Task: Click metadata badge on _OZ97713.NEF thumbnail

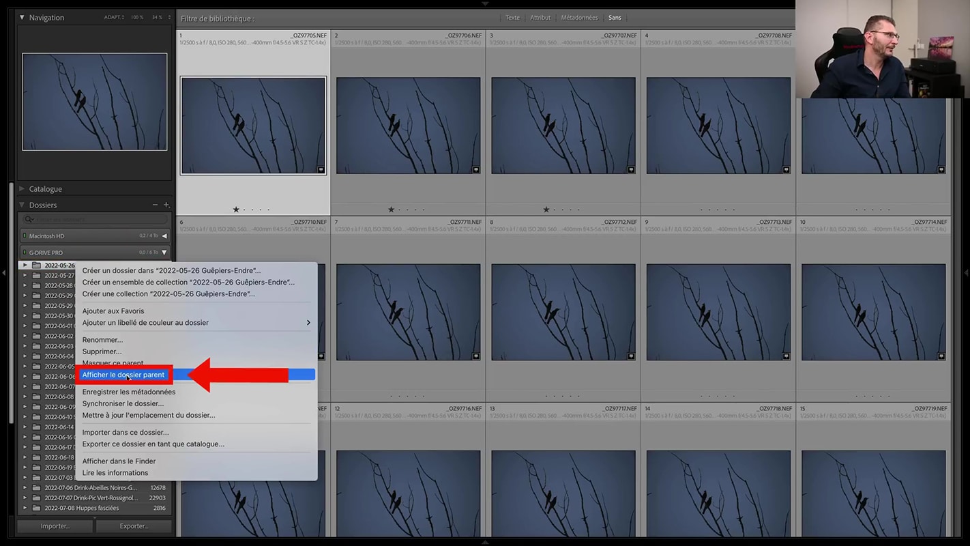Action: point(786,356)
